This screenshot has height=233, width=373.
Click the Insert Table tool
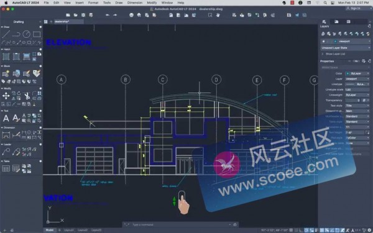coord(6,168)
